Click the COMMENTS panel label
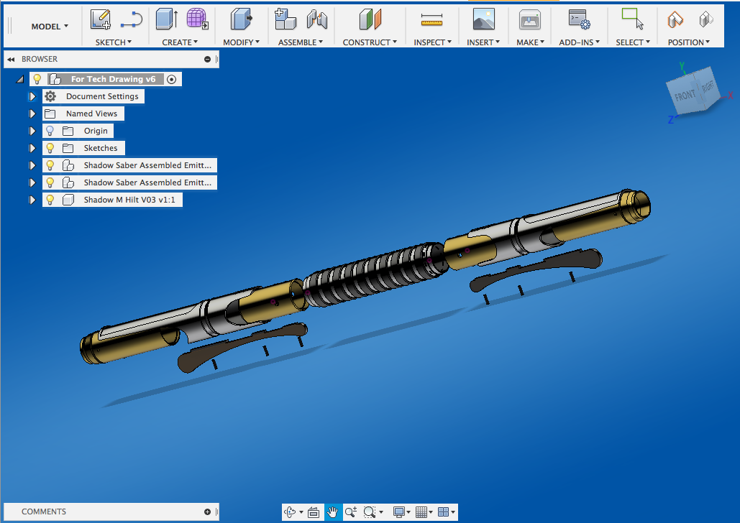This screenshot has width=740, height=523. (x=44, y=512)
